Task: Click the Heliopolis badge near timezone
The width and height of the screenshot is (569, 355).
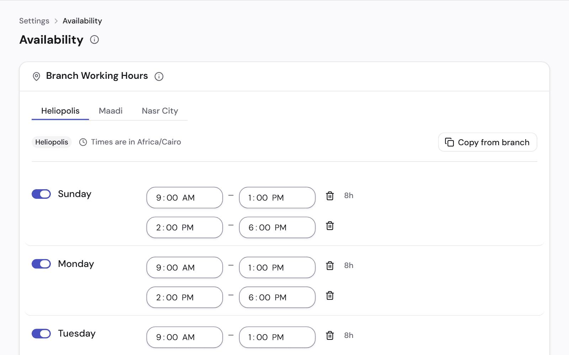Action: pos(52,142)
